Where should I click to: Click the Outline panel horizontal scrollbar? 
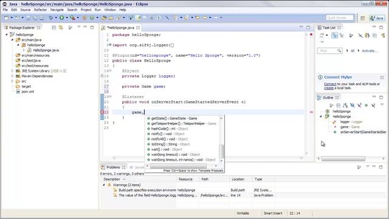pyautogui.click(x=343, y=158)
